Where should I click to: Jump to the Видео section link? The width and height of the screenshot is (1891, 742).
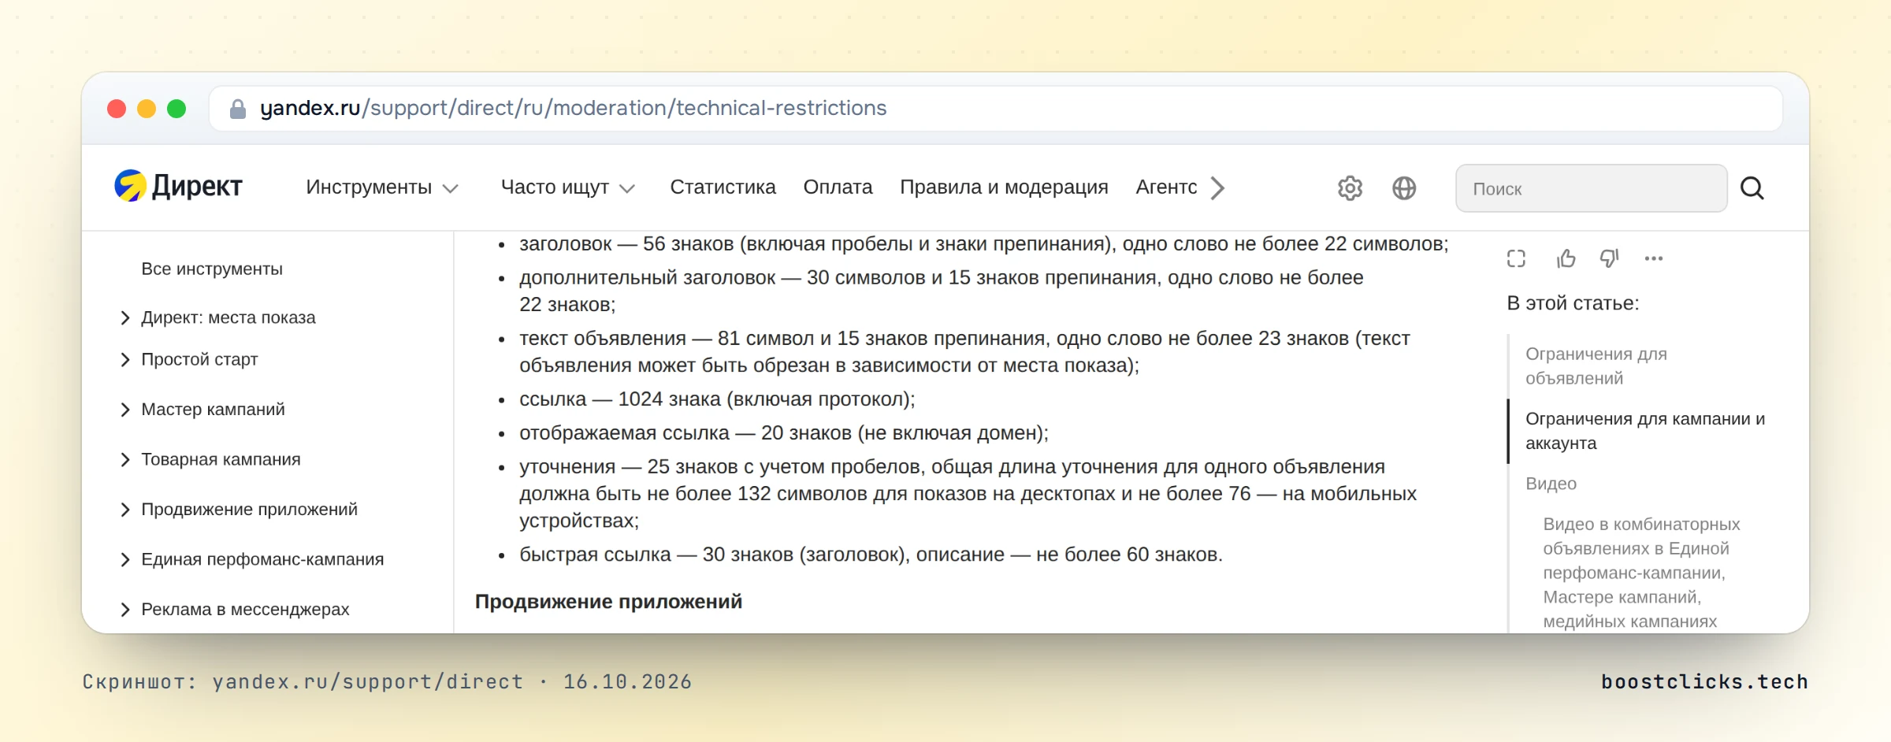click(x=1551, y=484)
